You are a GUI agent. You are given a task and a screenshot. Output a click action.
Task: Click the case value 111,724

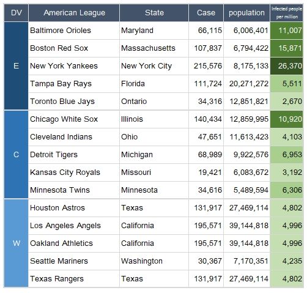(206, 84)
